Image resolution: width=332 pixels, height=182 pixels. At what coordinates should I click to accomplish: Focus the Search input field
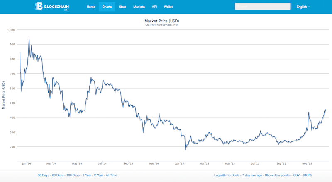(263, 7)
